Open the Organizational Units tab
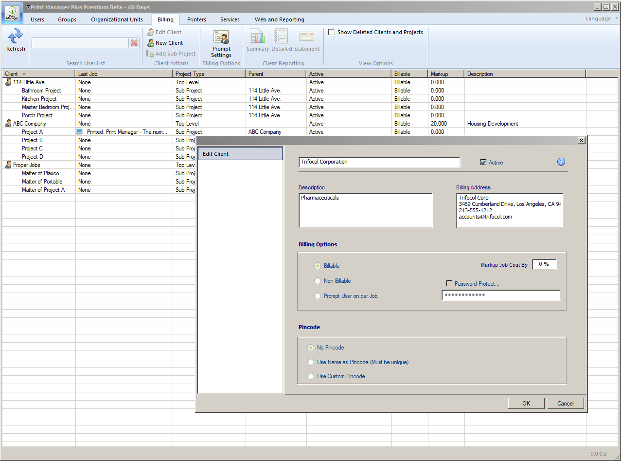 [117, 19]
